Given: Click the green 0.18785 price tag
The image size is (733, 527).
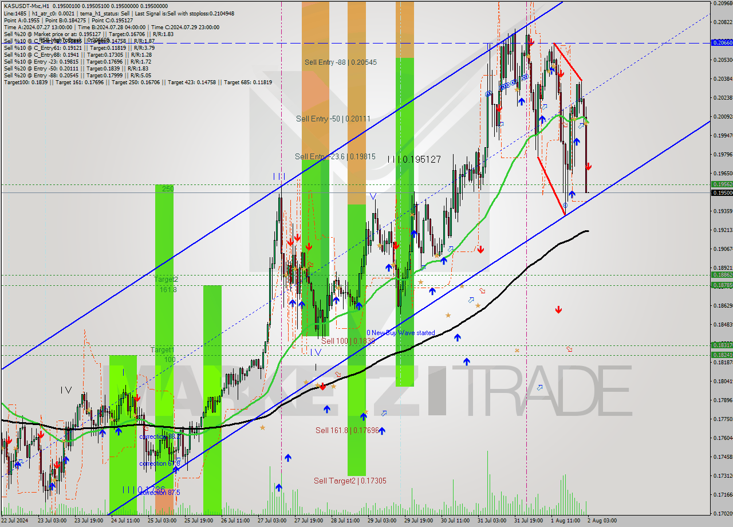Looking at the screenshot, I should pyautogui.click(x=721, y=285).
